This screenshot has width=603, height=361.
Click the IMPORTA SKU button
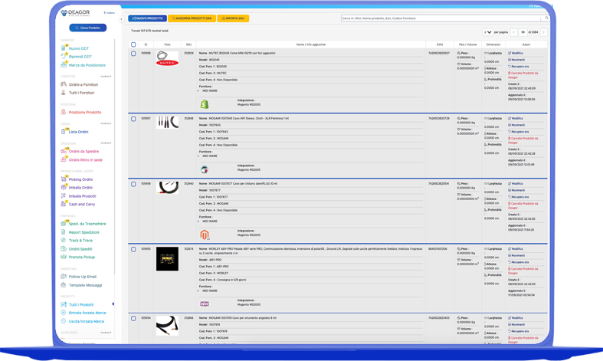tap(233, 18)
